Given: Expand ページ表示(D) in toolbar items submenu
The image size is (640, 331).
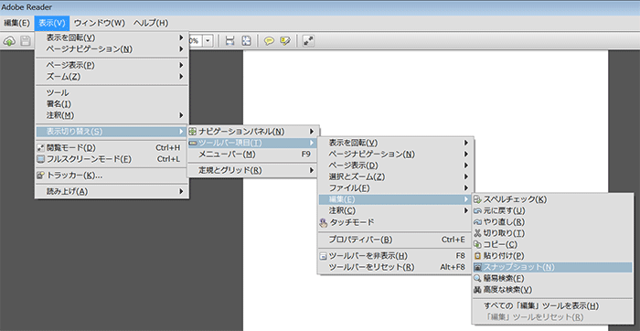Looking at the screenshot, I should pos(396,165).
